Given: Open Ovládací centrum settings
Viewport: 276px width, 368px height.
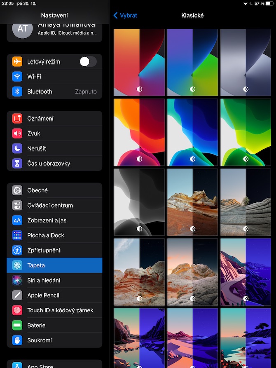Looking at the screenshot, I should (54, 205).
